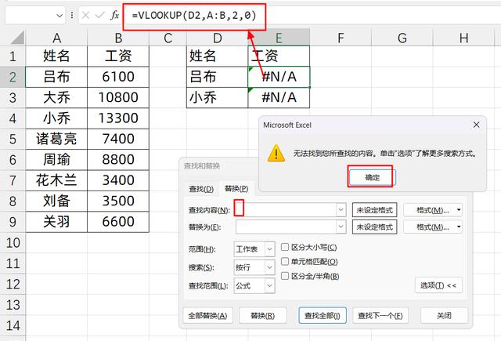Click the confirm checkmark icon in formula bar
The width and height of the screenshot is (501, 341).
(99, 15)
